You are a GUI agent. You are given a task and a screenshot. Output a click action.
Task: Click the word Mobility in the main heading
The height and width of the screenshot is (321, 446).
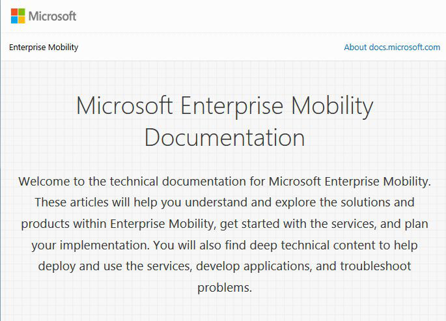pos(332,107)
